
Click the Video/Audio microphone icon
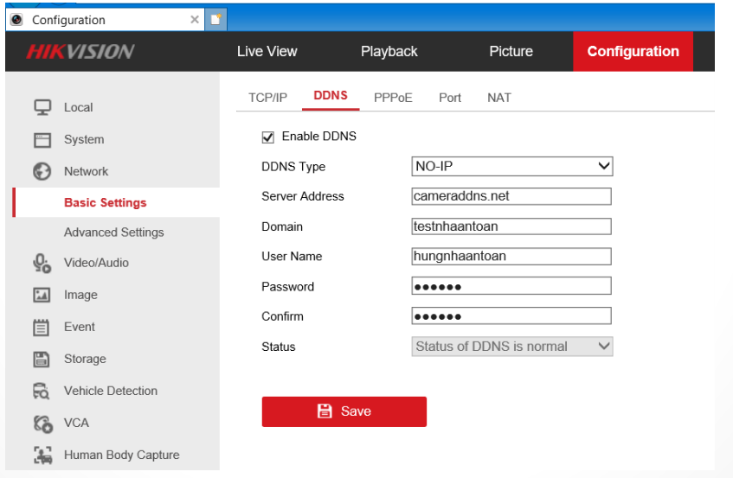[x=42, y=264]
